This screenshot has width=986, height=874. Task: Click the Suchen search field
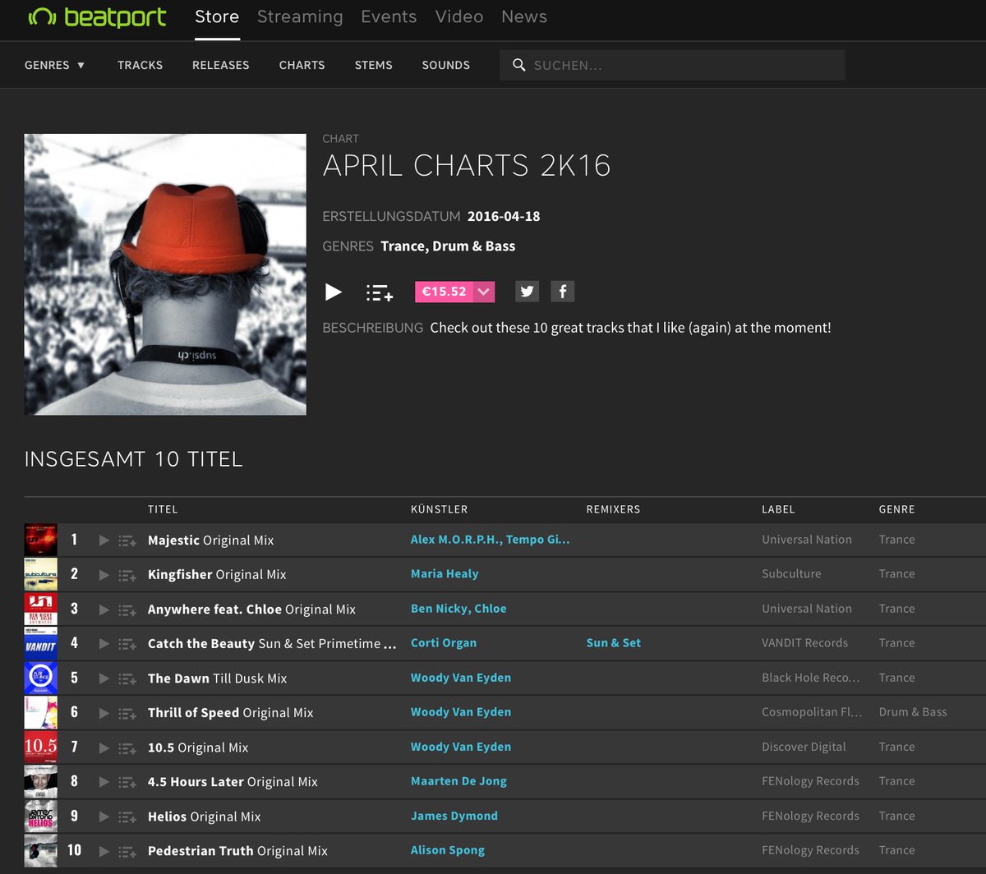(x=672, y=65)
